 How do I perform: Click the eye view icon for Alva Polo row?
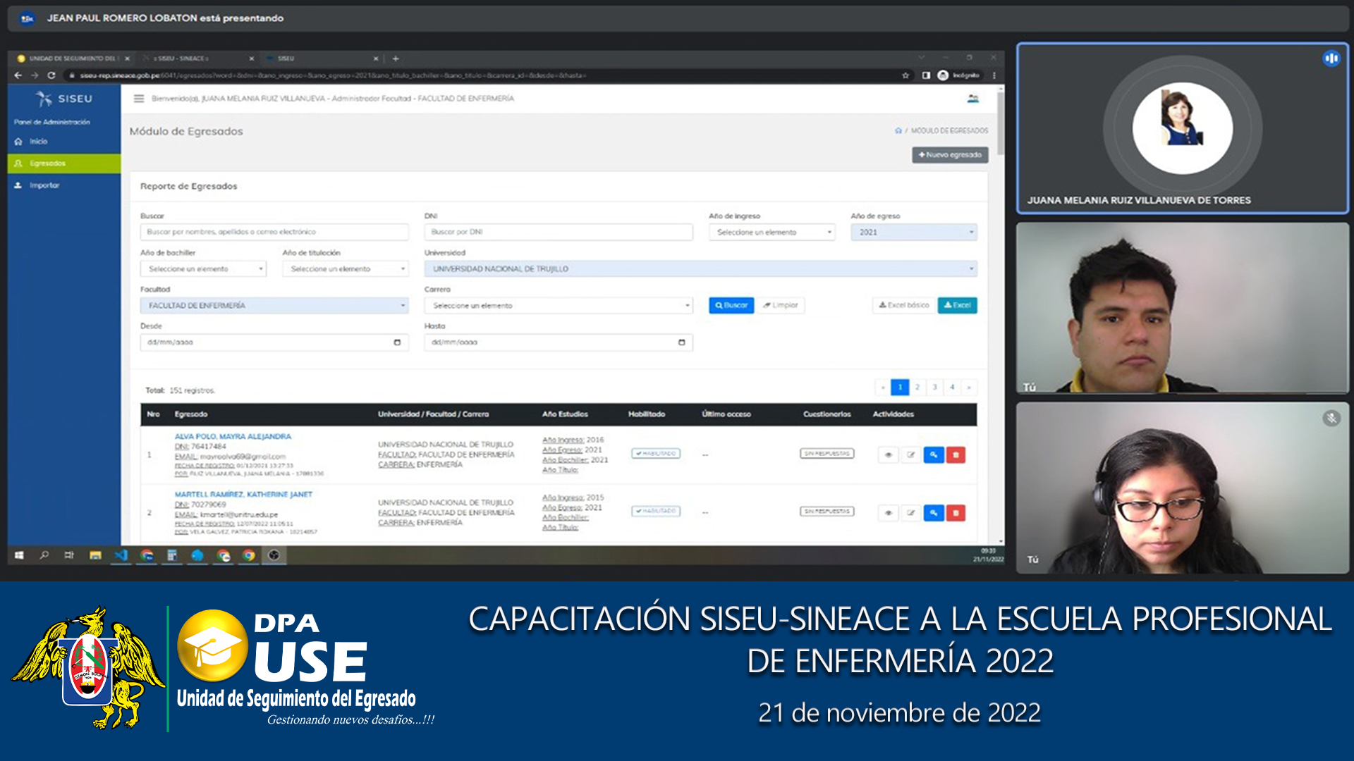[x=888, y=455]
